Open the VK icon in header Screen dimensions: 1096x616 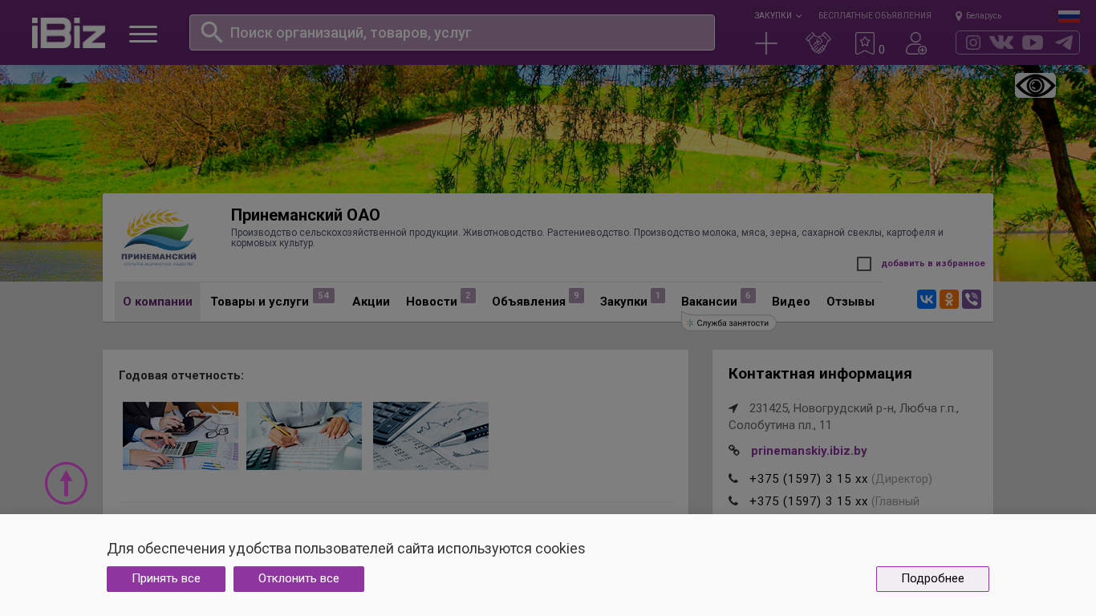tap(1001, 43)
